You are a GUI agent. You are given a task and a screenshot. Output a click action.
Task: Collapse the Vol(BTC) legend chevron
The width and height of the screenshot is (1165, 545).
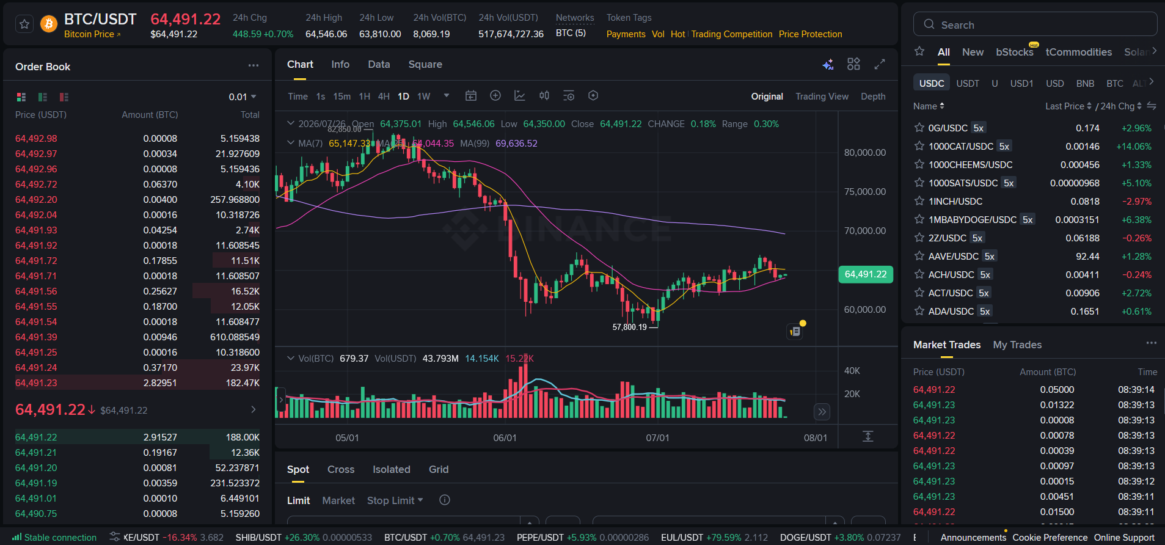tap(291, 358)
